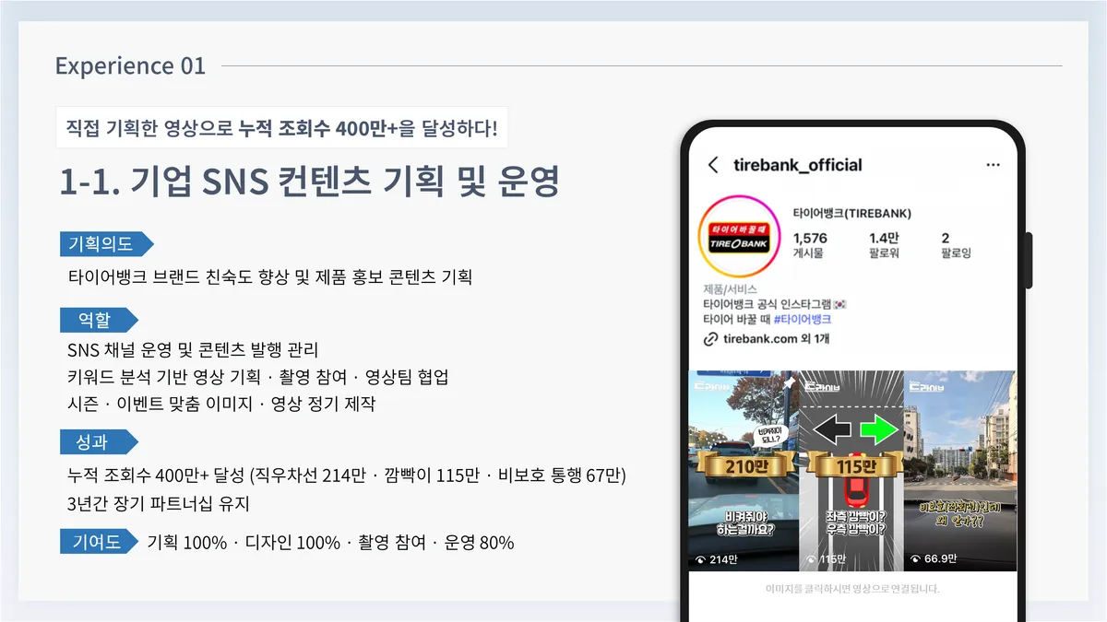Click the SNS 채널 운영 및 콘텐츠 line
This screenshot has width=1107, height=622.
pyautogui.click(x=193, y=350)
